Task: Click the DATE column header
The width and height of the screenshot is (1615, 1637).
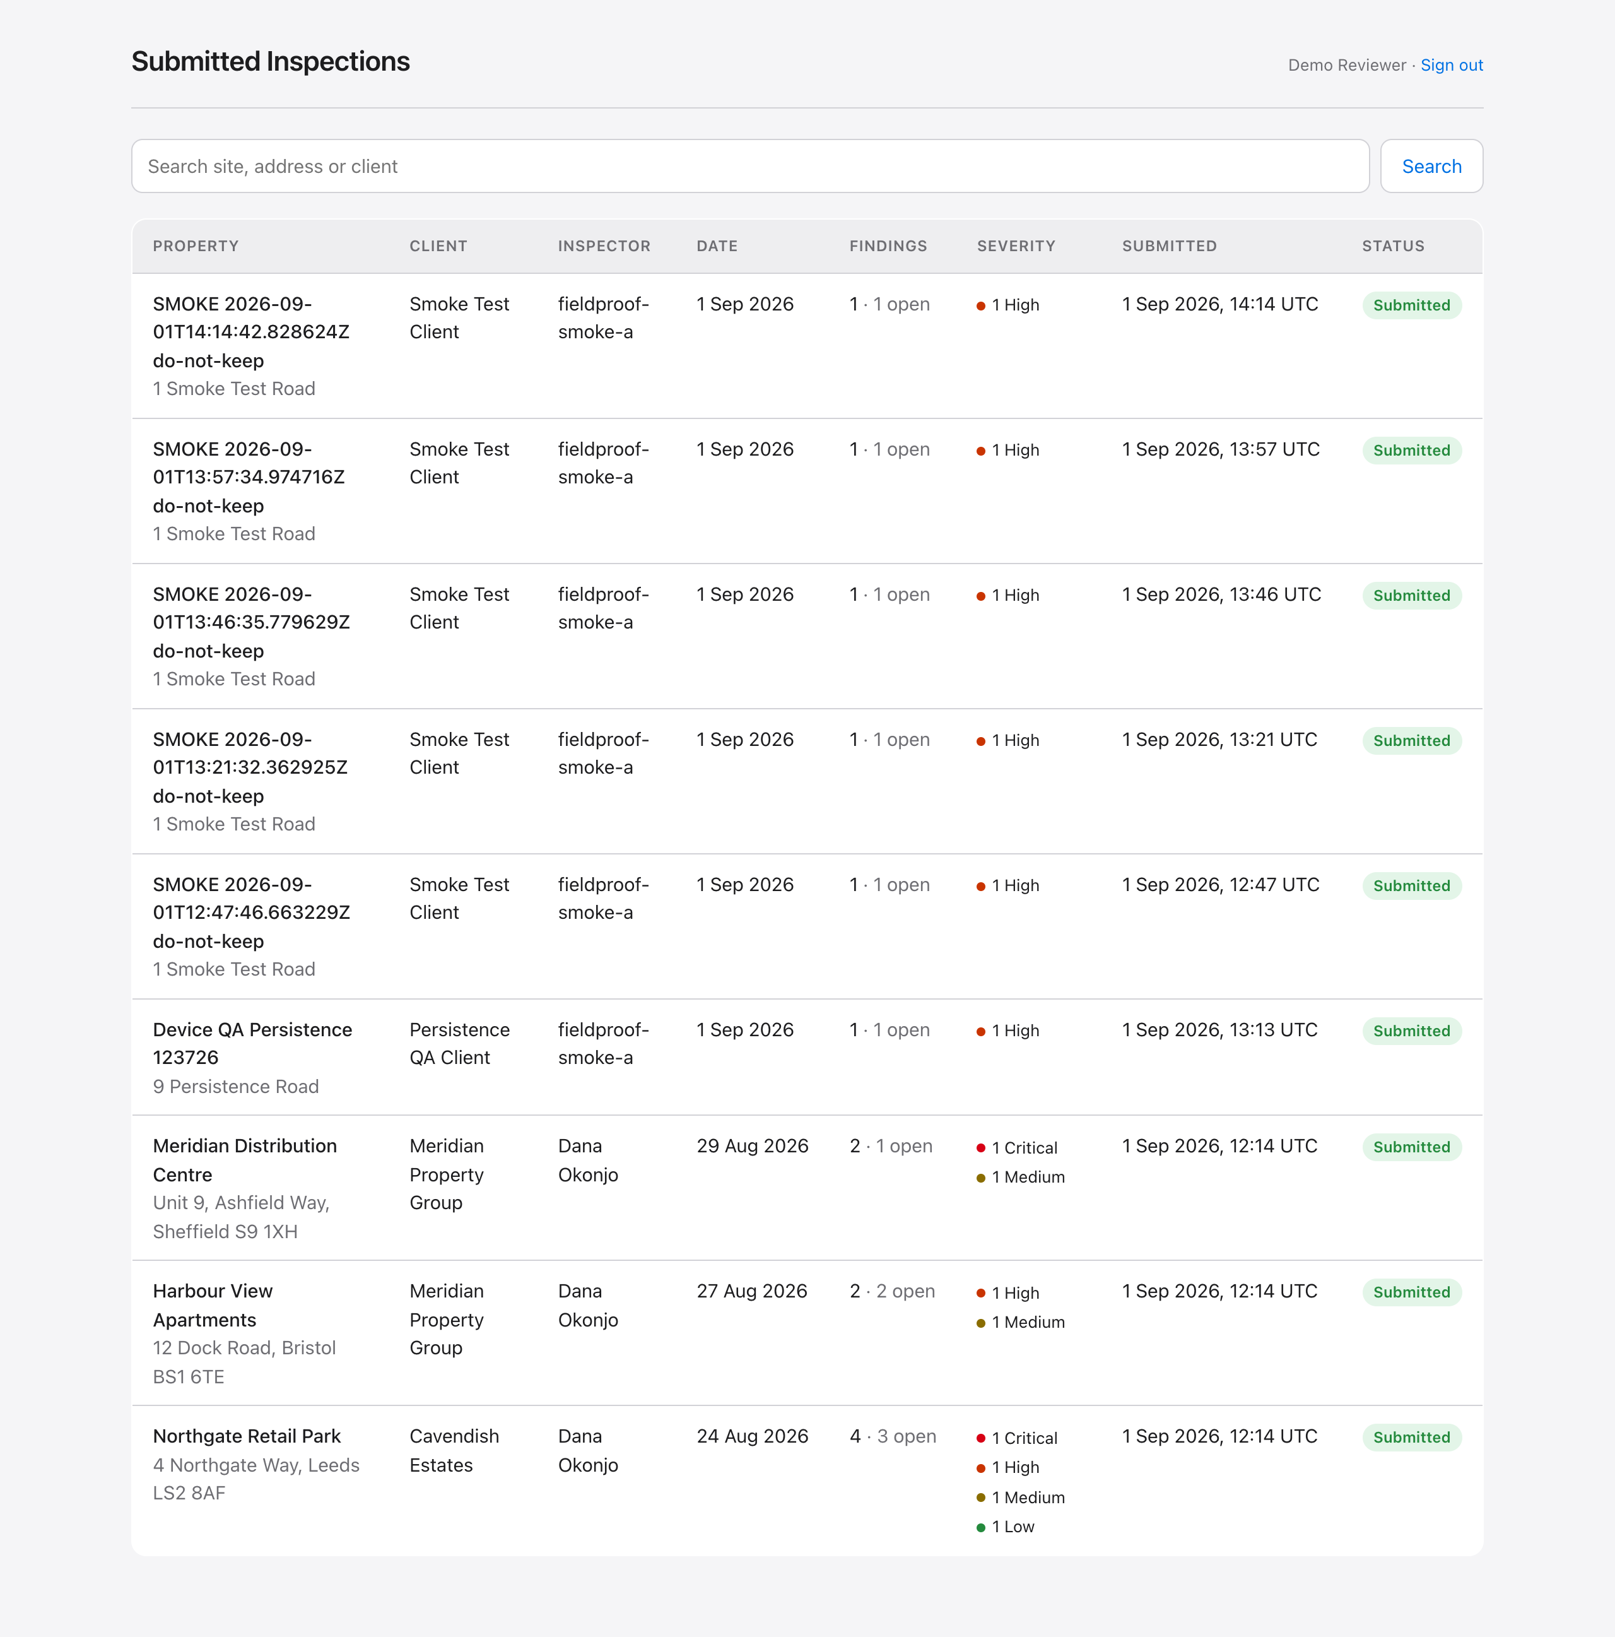Action: (x=717, y=245)
